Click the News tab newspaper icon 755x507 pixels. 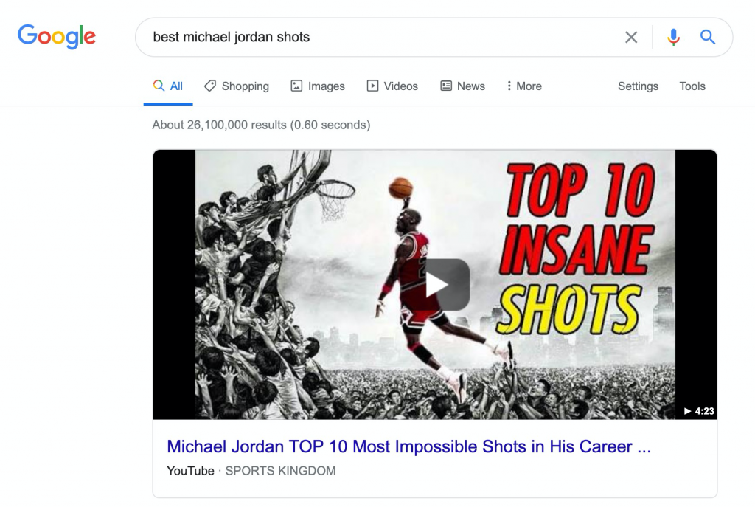point(446,86)
